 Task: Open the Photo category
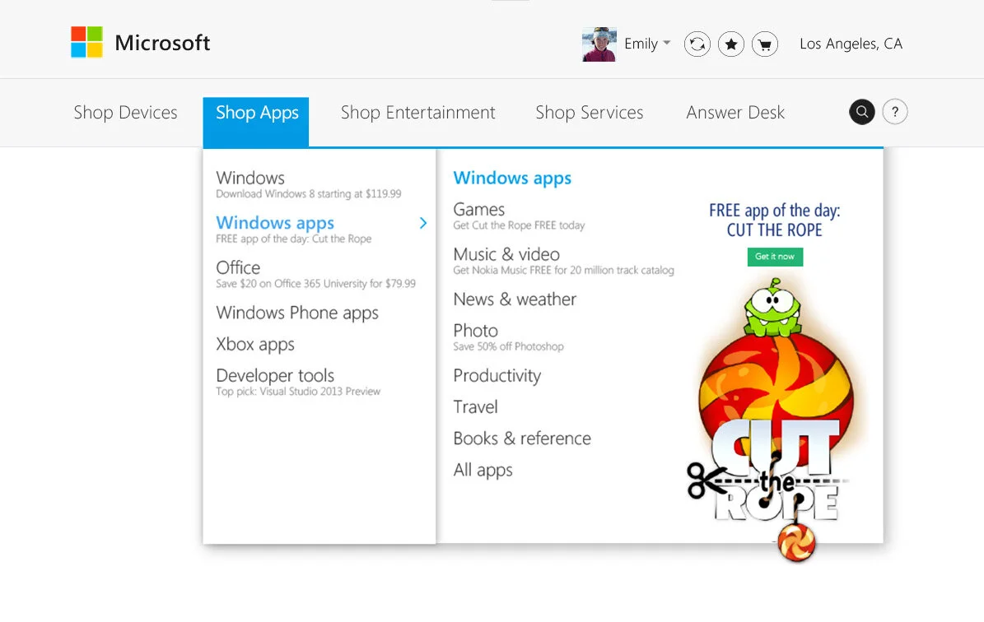point(476,331)
